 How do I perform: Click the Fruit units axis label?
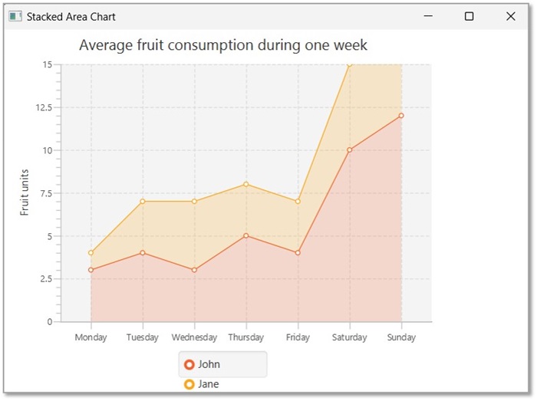25,192
